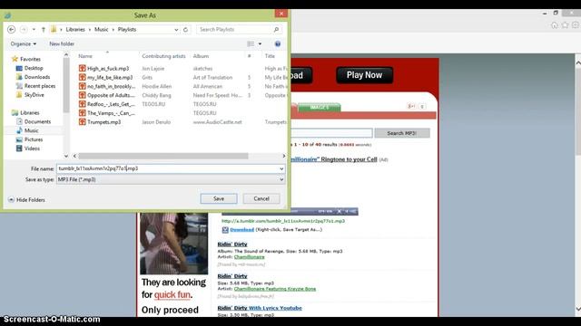Close the Save As dialog
581x326 pixels.
pyautogui.click(x=281, y=14)
